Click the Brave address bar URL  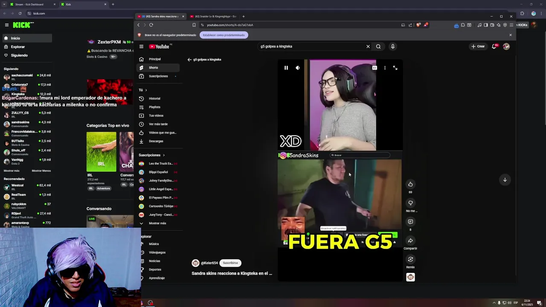pos(230,25)
